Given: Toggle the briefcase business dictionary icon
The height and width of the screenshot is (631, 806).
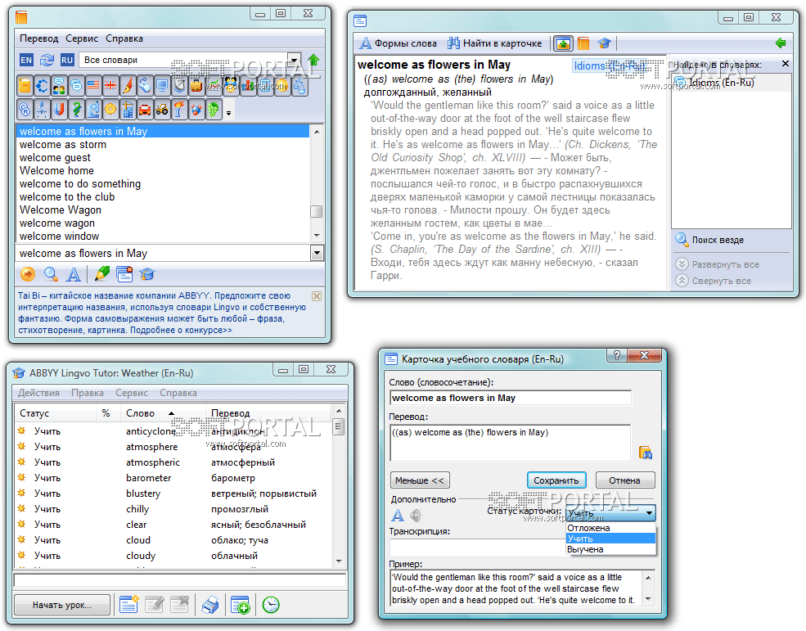Looking at the screenshot, I should click(x=196, y=85).
